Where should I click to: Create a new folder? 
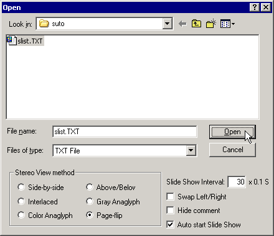pyautogui.click(x=211, y=24)
